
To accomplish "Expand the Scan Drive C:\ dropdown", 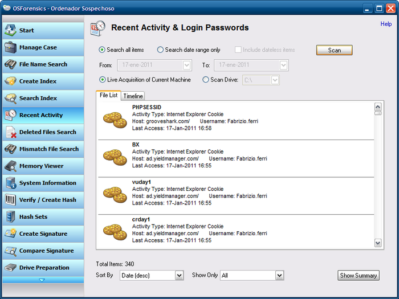I will [x=275, y=80].
